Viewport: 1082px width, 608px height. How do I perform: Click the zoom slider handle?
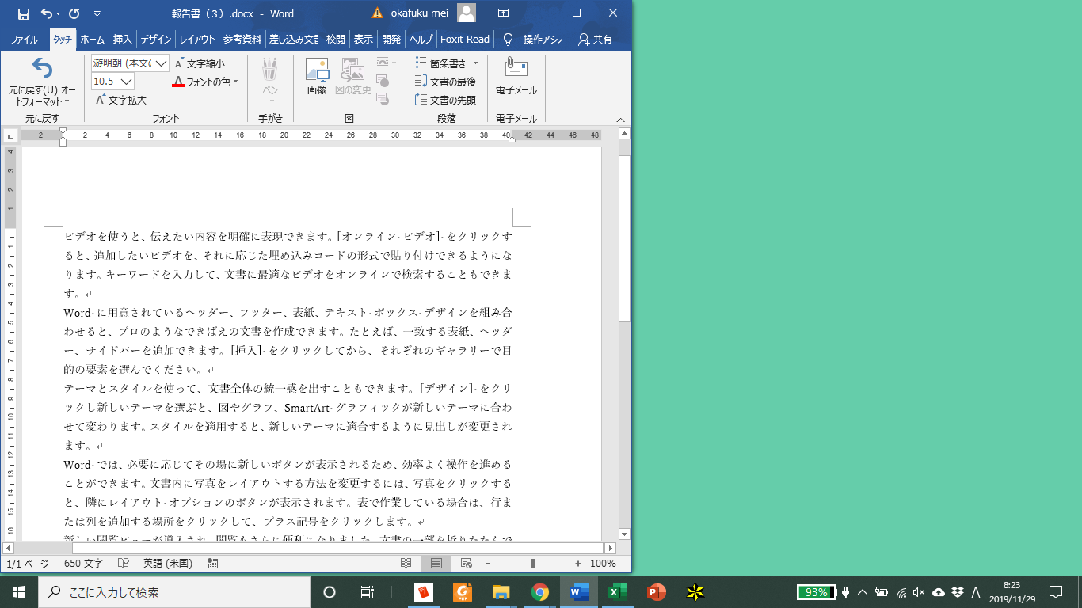534,564
